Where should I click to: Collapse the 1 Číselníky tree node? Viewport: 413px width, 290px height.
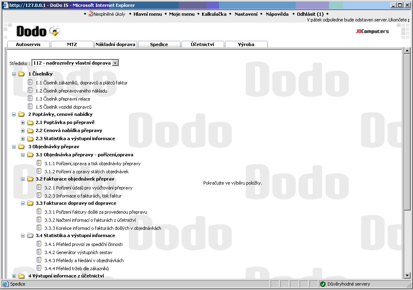(x=14, y=74)
